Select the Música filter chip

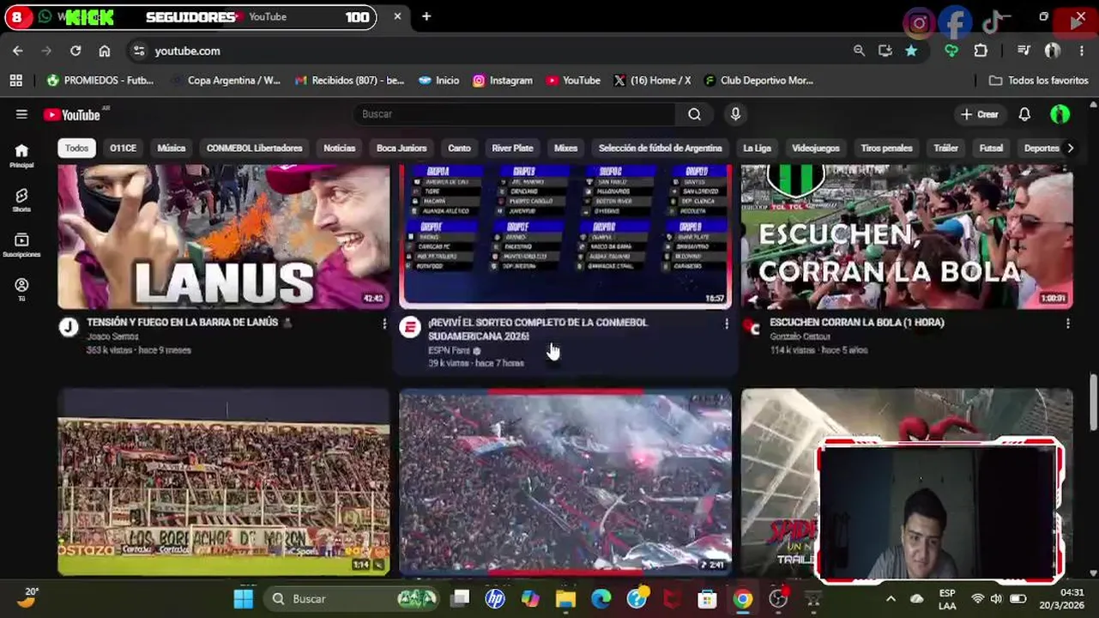click(171, 148)
